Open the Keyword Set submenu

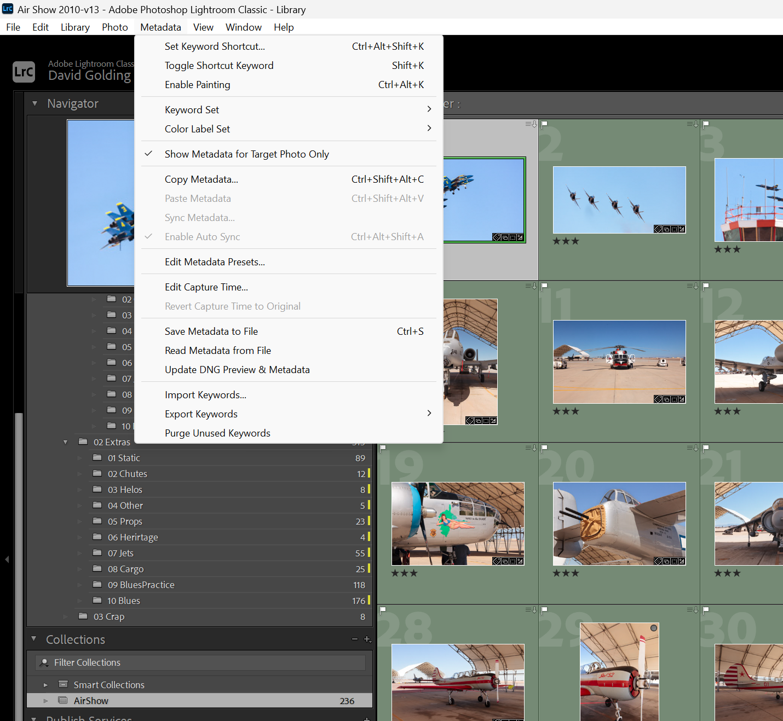click(192, 109)
